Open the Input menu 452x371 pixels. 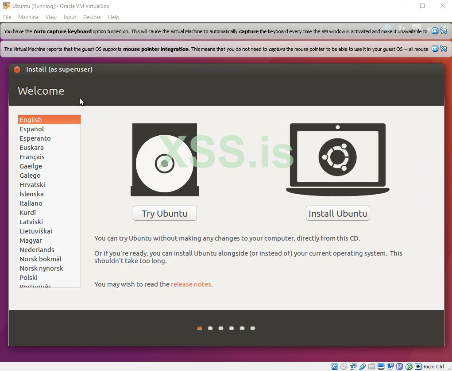[x=70, y=17]
